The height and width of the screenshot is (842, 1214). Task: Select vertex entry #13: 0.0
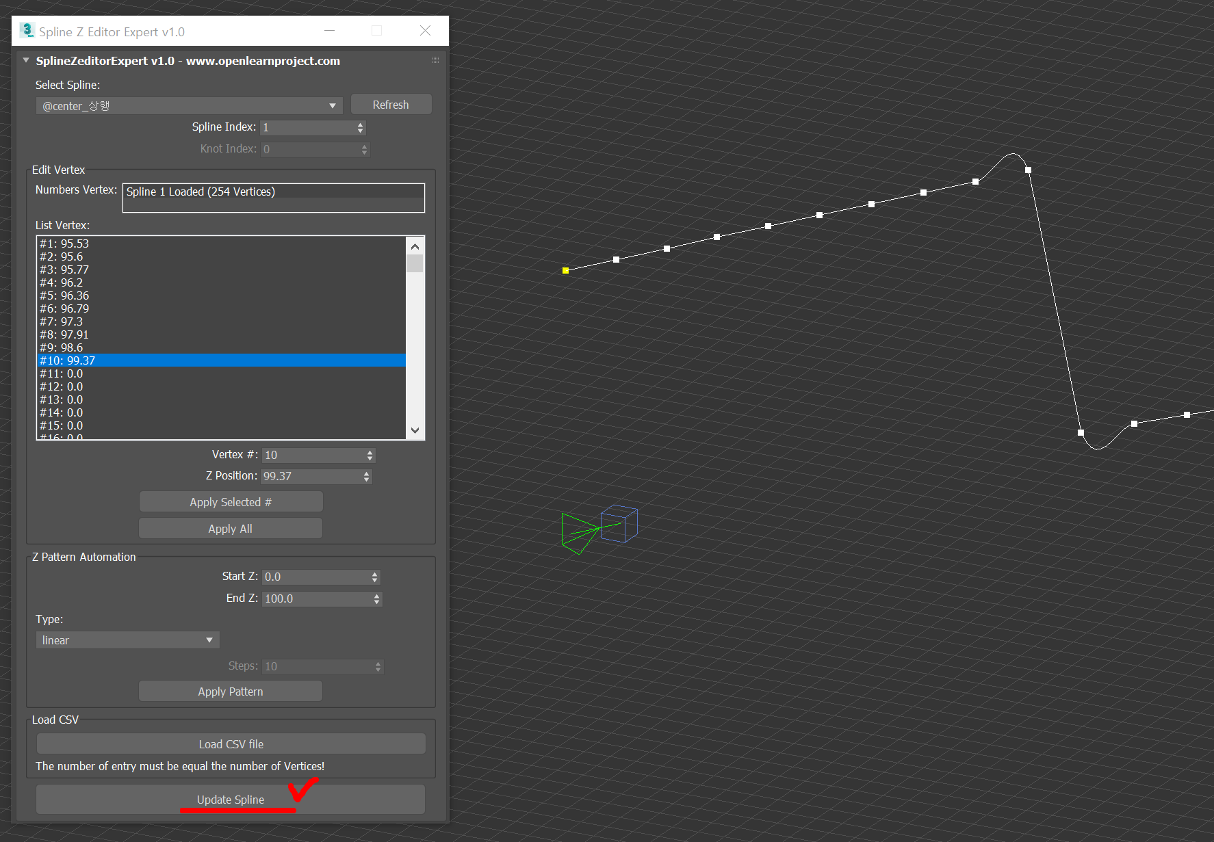pos(221,399)
